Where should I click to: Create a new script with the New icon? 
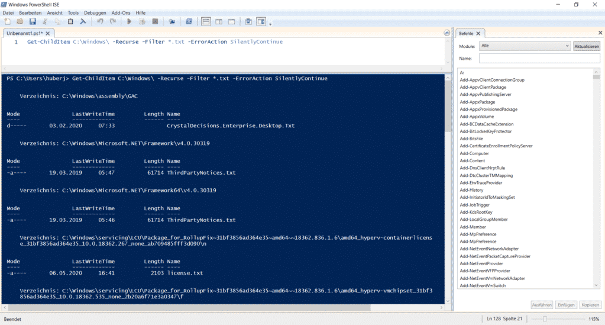click(x=7, y=22)
